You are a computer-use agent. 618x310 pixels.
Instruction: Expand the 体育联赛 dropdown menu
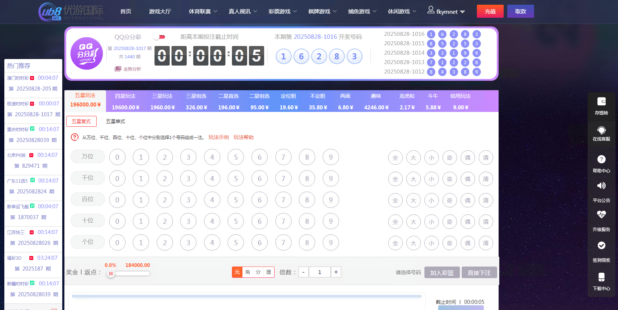click(x=203, y=12)
